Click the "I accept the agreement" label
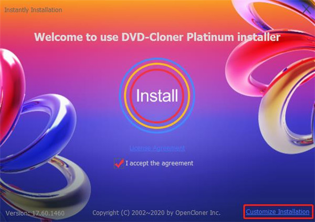 [159, 163]
